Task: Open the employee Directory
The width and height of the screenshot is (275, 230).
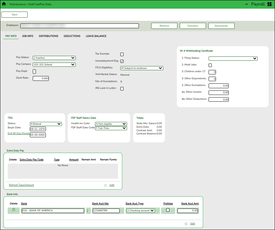Action: point(193,26)
